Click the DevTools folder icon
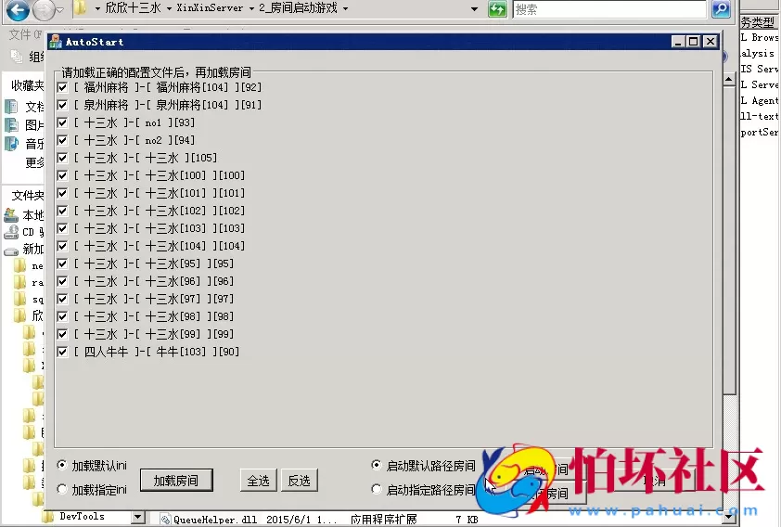 tap(48, 517)
